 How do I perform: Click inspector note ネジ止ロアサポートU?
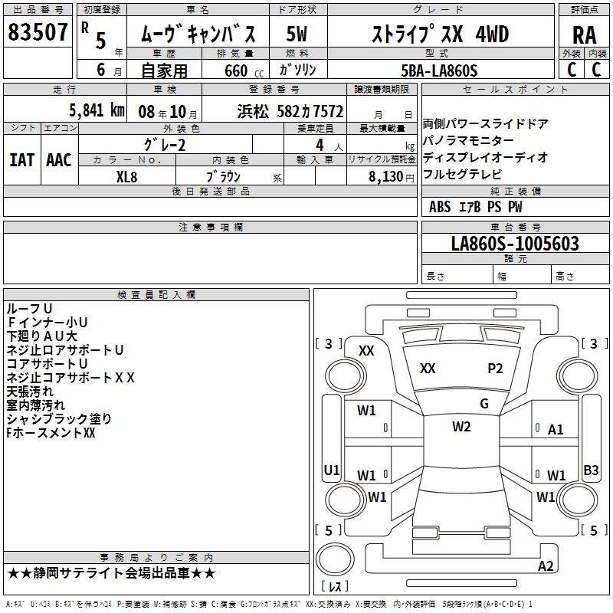[65, 350]
